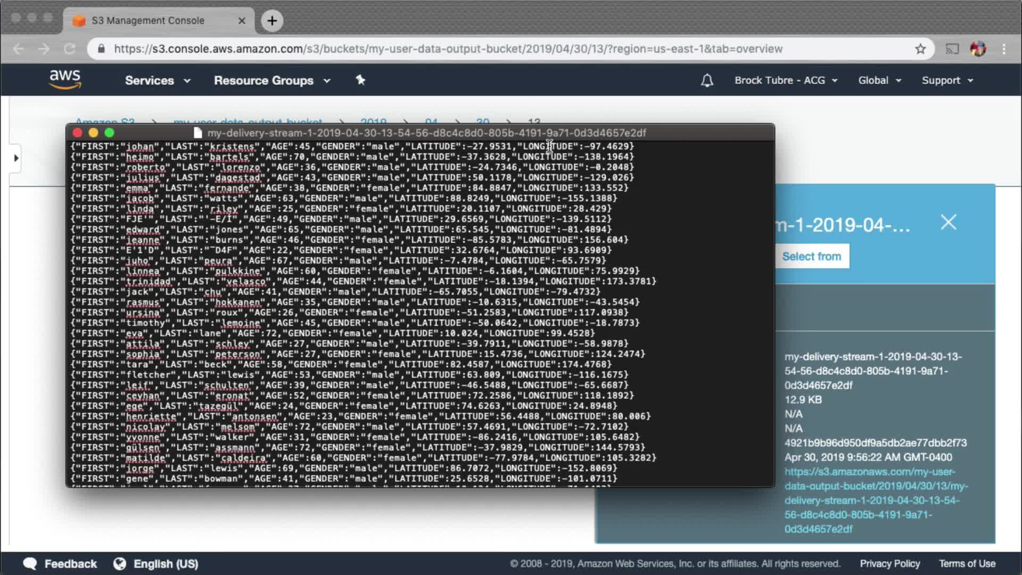
Task: Open a new browser tab
Action: coord(272,21)
